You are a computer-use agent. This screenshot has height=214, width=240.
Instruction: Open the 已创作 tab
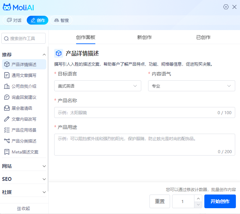pyautogui.click(x=203, y=37)
